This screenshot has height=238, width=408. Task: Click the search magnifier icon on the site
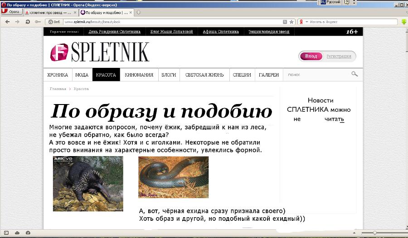coord(355,74)
